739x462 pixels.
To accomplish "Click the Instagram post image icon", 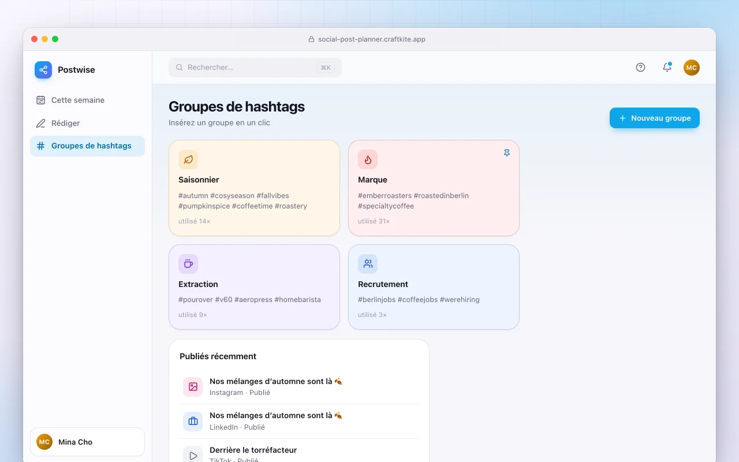I will [x=193, y=387].
